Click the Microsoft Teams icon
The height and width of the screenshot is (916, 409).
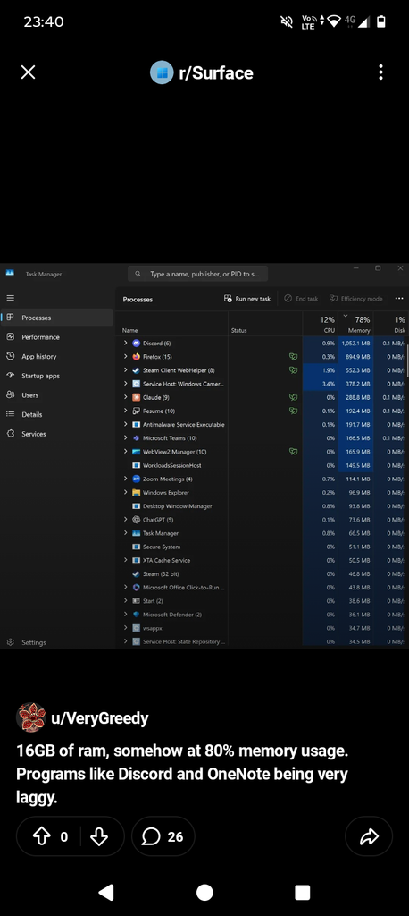(137, 437)
